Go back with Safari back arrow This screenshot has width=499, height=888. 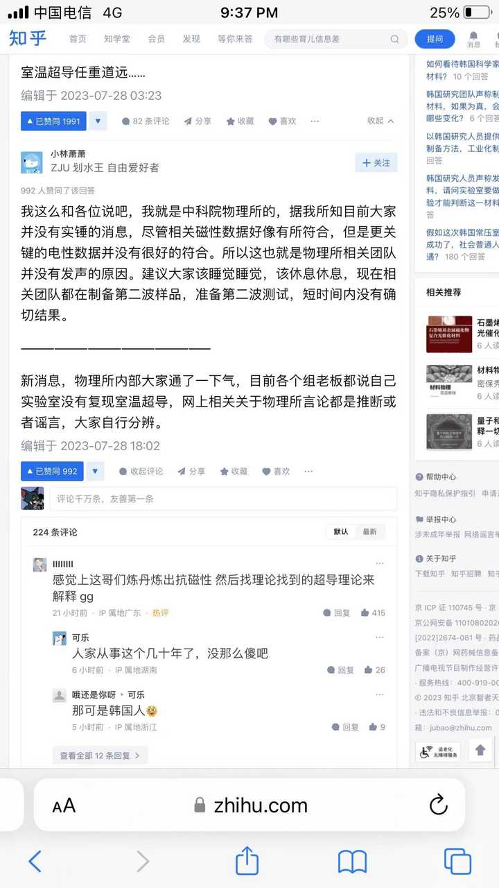tap(35, 862)
